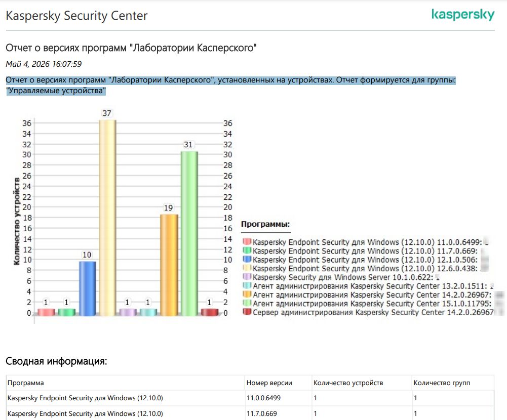Image resolution: width=507 pixels, height=420 pixels.
Task: Click the device count in the 11.0.0.6499 row
Action: tap(315, 398)
